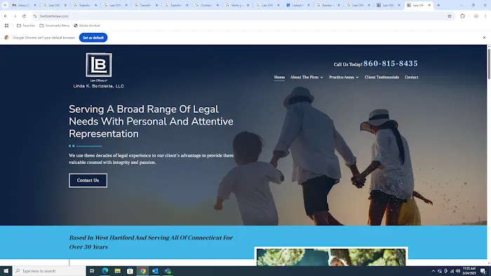Image resolution: width=491 pixels, height=276 pixels.
Task: Open the Chrome three-dot menu
Action: click(485, 16)
